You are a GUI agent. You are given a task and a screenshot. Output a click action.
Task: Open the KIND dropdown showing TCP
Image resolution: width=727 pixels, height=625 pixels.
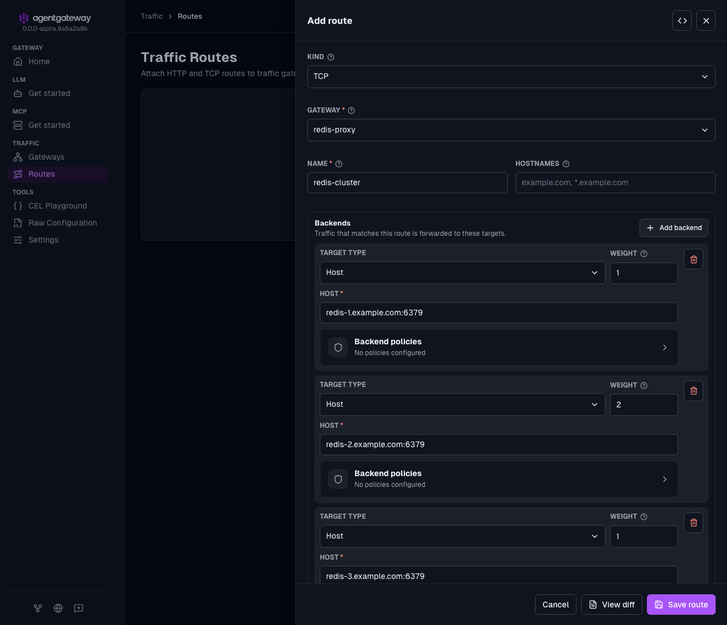pos(511,77)
